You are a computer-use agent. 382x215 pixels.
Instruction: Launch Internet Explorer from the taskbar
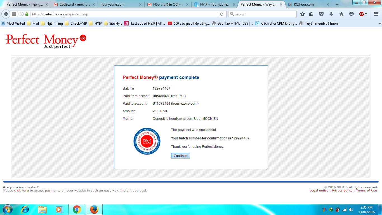25,209
